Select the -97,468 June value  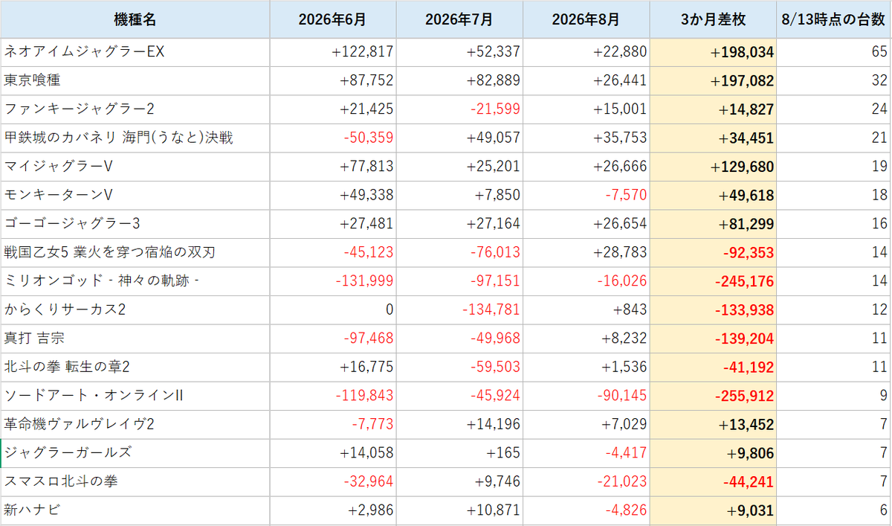tap(332, 339)
